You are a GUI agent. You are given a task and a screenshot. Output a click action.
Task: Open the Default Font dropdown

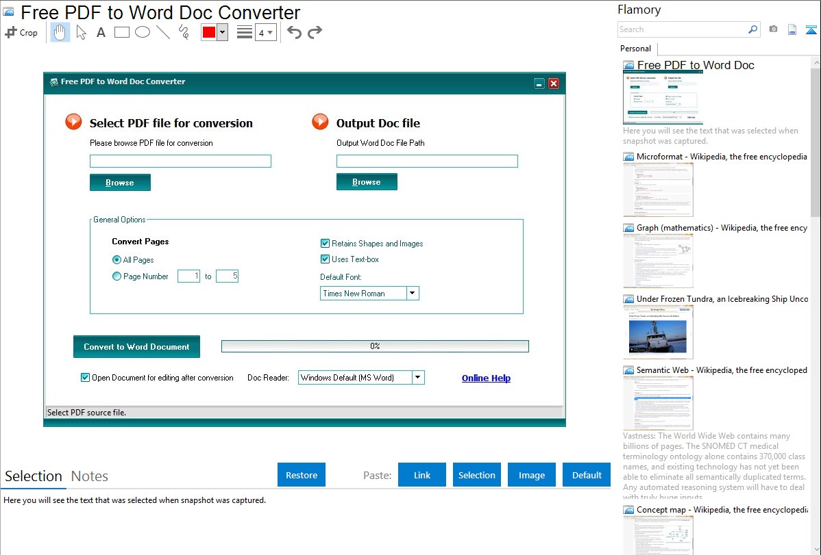click(x=412, y=294)
